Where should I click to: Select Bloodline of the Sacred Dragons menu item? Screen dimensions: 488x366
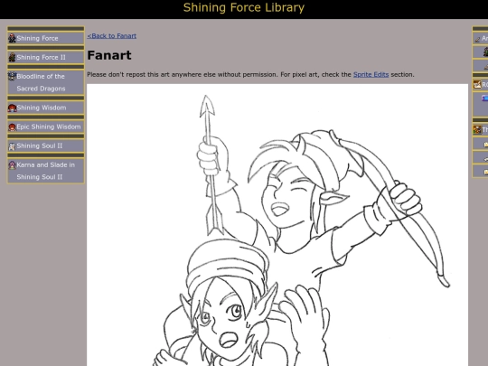(46, 82)
